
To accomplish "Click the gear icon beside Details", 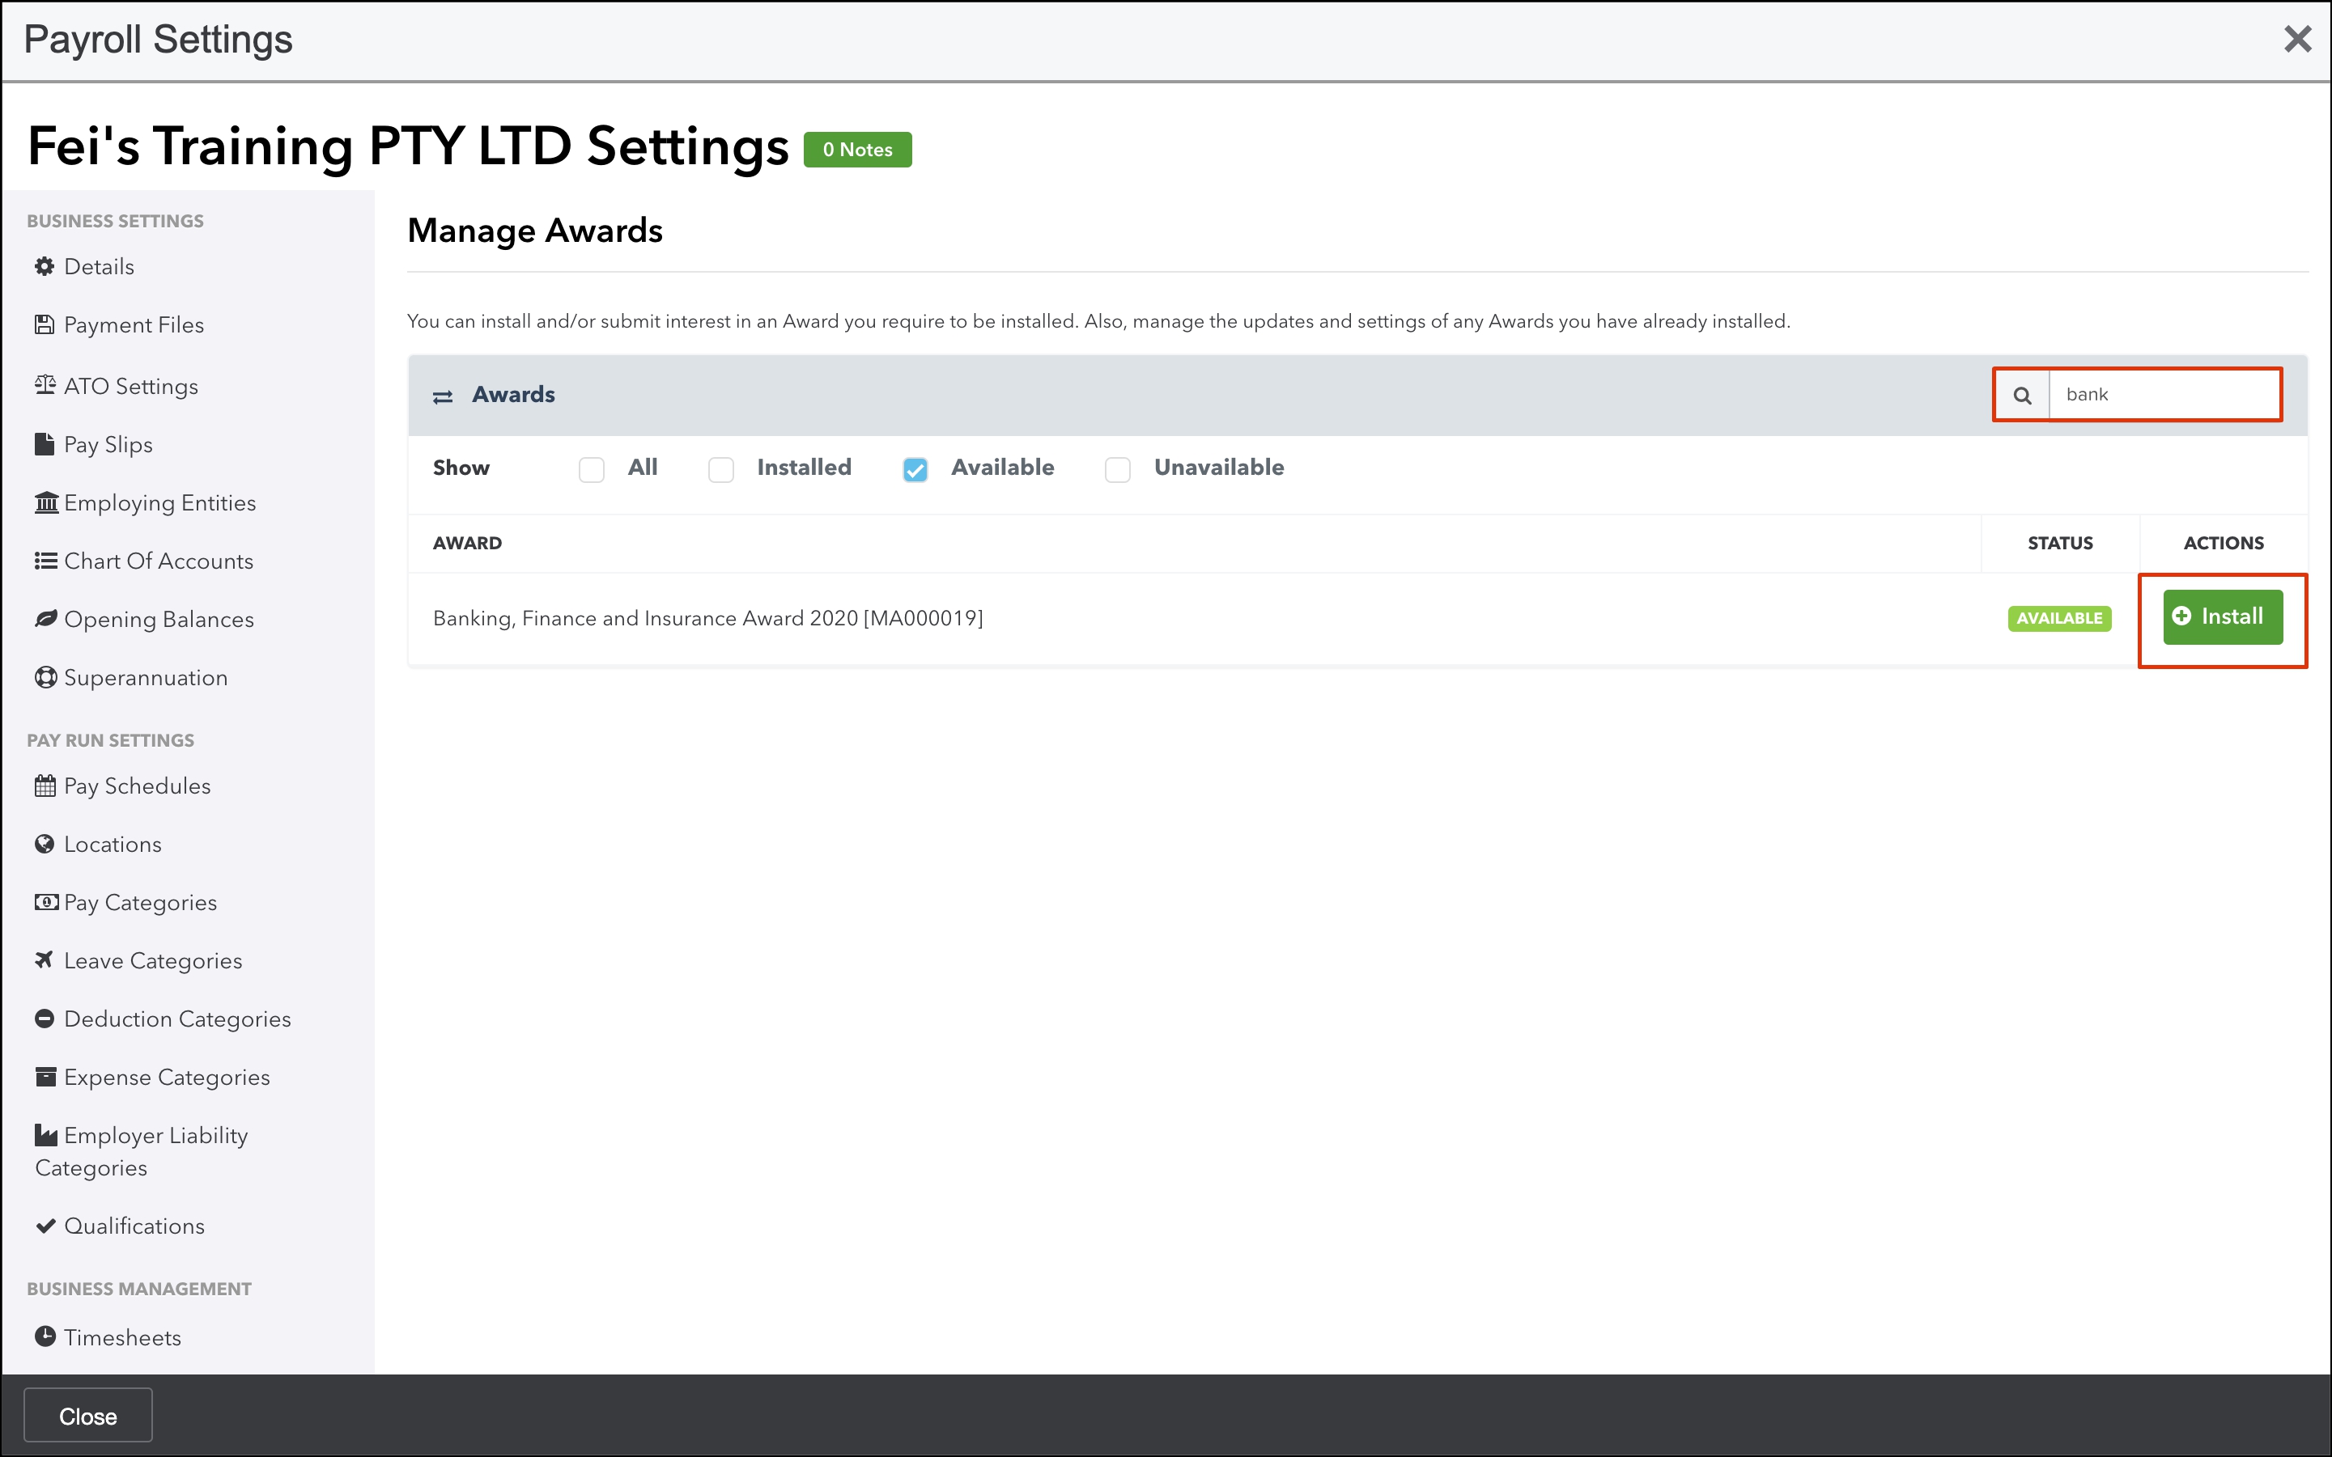I will tap(45, 266).
